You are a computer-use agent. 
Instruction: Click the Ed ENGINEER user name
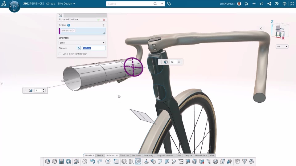(227, 4)
